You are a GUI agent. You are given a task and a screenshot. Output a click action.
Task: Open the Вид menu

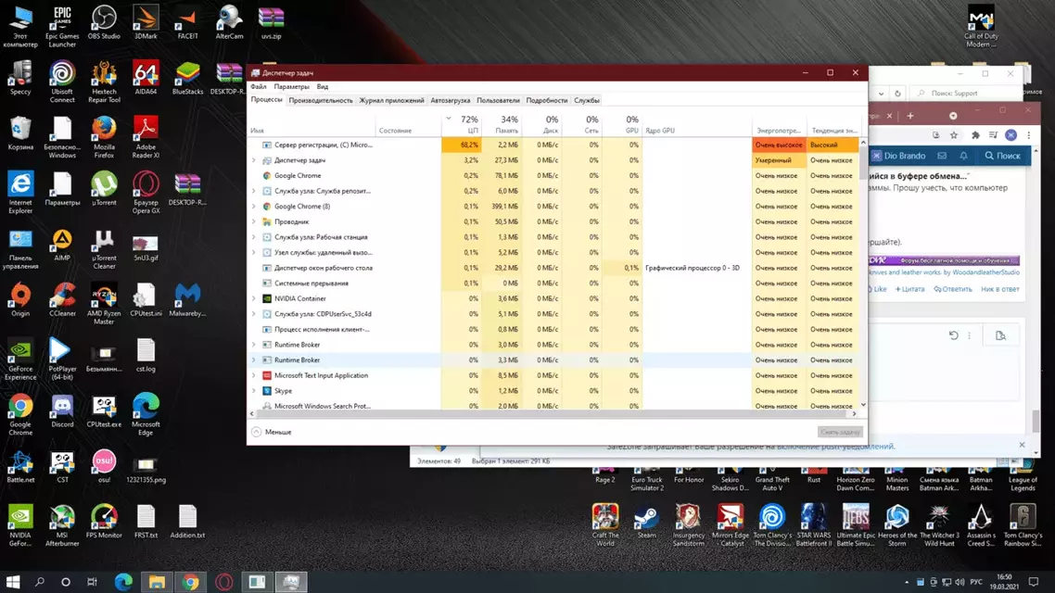pyautogui.click(x=323, y=87)
